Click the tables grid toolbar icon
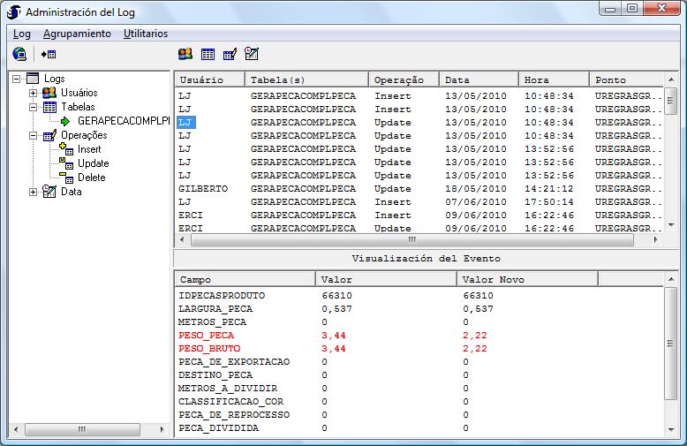Screen dimensions: 687x446 208,54
